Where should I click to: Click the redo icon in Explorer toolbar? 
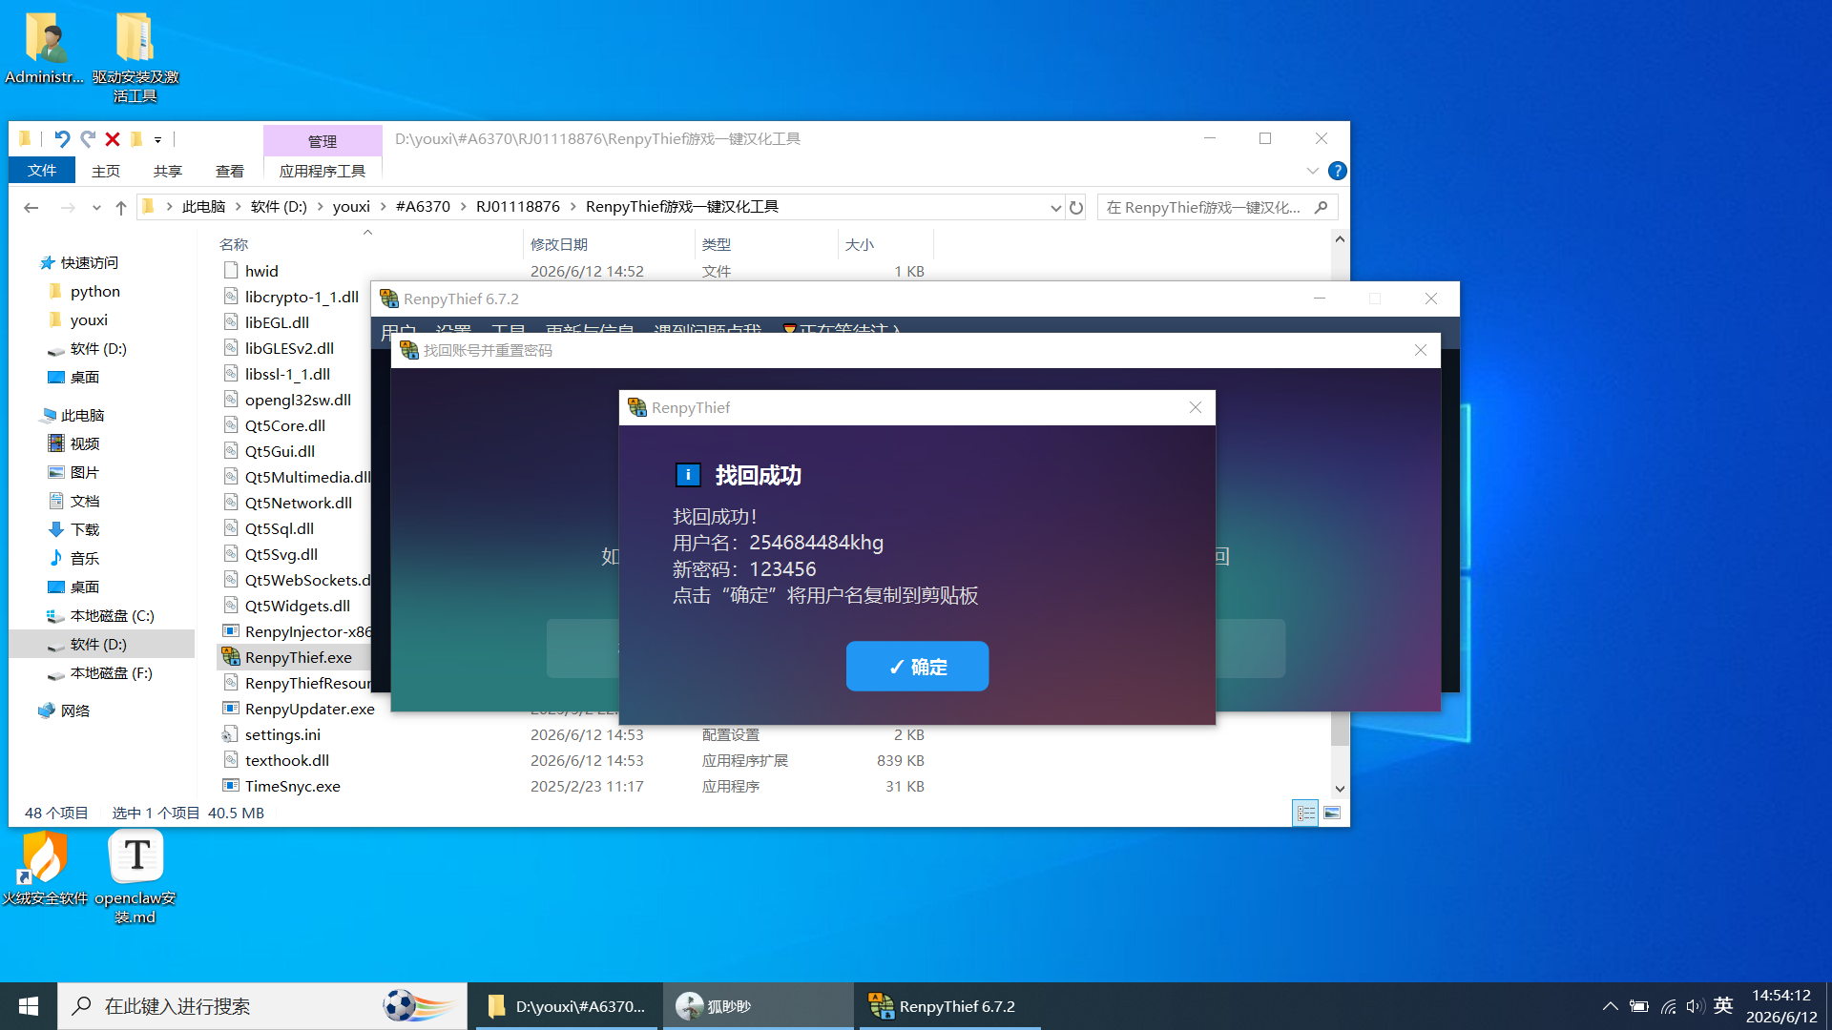pos(88,139)
